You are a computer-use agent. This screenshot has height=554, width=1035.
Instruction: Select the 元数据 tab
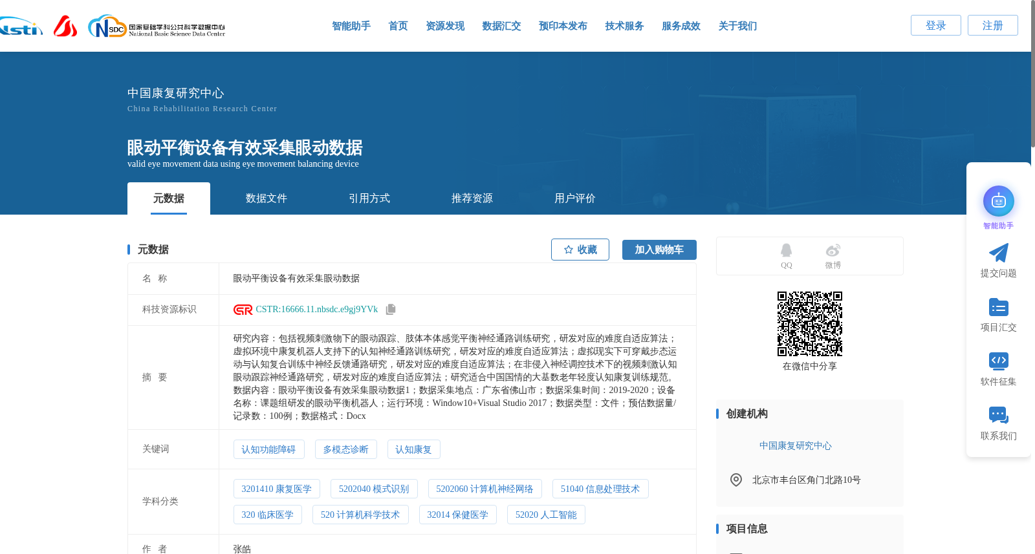tap(169, 198)
